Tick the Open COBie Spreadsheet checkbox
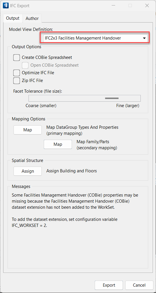The height and width of the screenshot is (293, 156). tap(25, 65)
